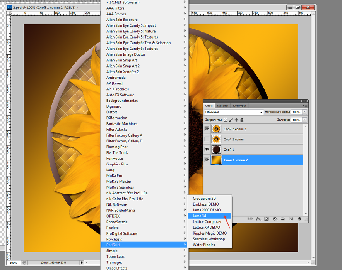The height and width of the screenshot is (270, 342).
Task: Open blend mode dropdown Обычные
Action: pyautogui.click(x=234, y=112)
